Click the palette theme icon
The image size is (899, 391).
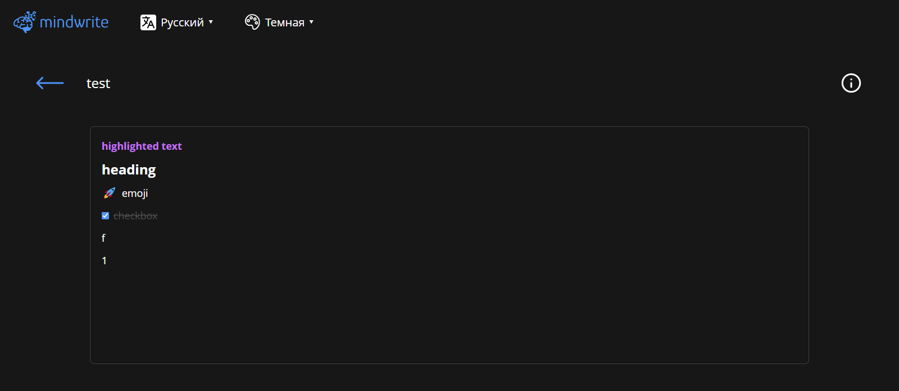[252, 22]
